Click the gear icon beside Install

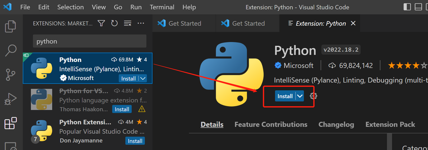click(313, 96)
